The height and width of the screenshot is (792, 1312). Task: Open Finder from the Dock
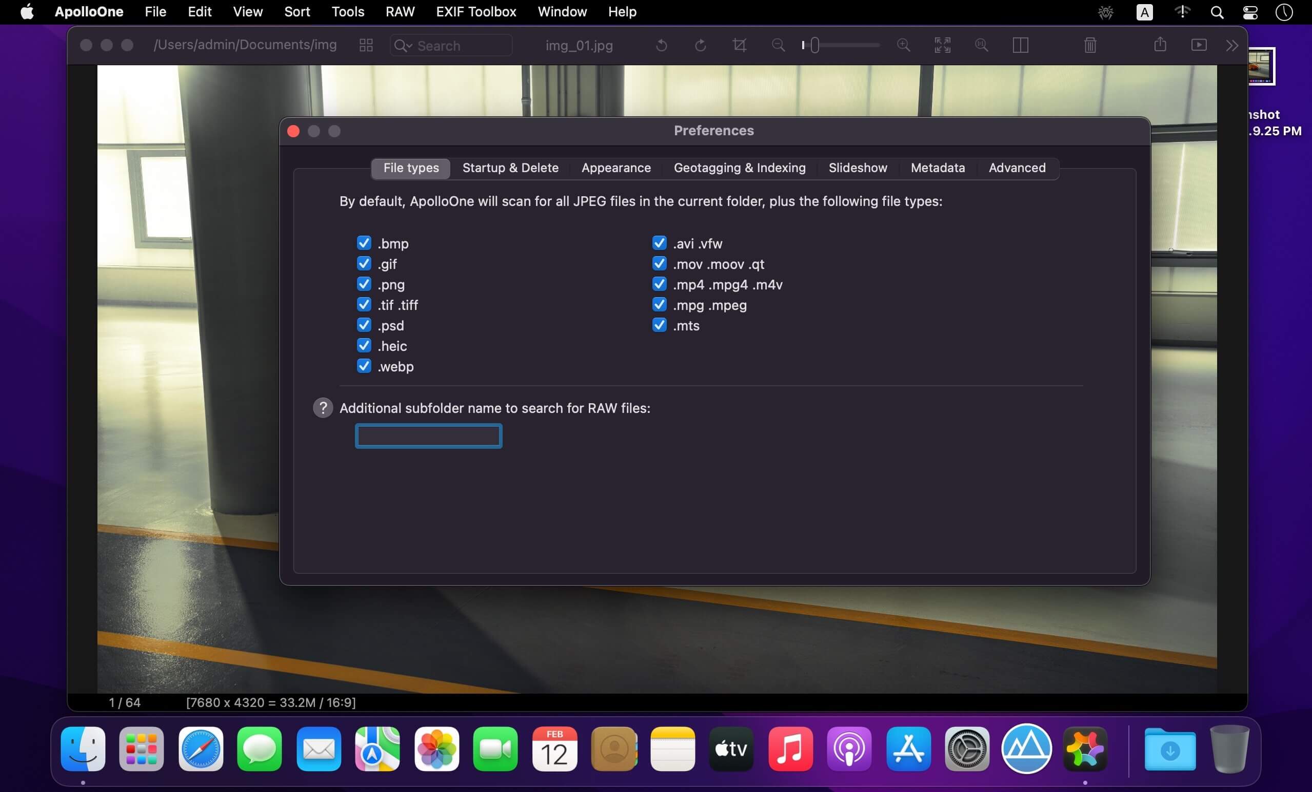[83, 749]
